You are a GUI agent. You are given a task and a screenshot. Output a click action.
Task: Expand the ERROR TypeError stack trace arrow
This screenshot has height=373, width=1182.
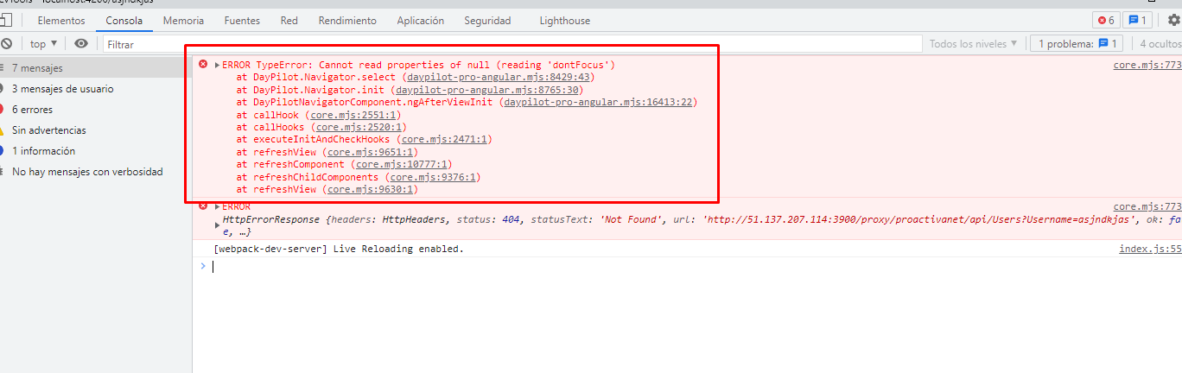pos(218,65)
